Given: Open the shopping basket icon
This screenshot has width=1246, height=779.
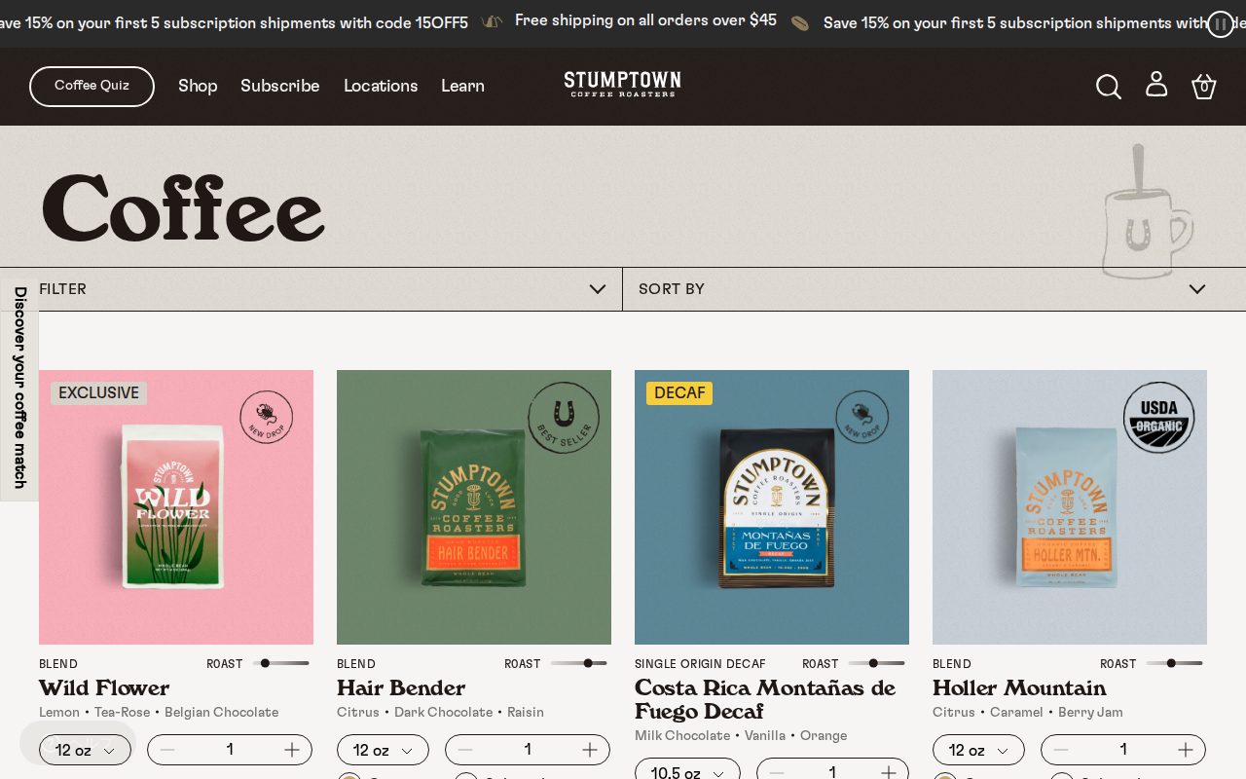Looking at the screenshot, I should tap(1204, 87).
